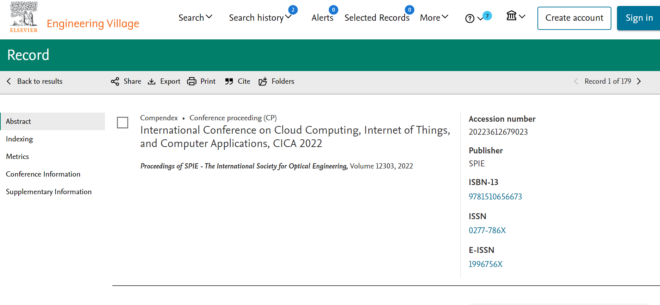Click the Sign in button
The width and height of the screenshot is (660, 305).
pyautogui.click(x=639, y=18)
